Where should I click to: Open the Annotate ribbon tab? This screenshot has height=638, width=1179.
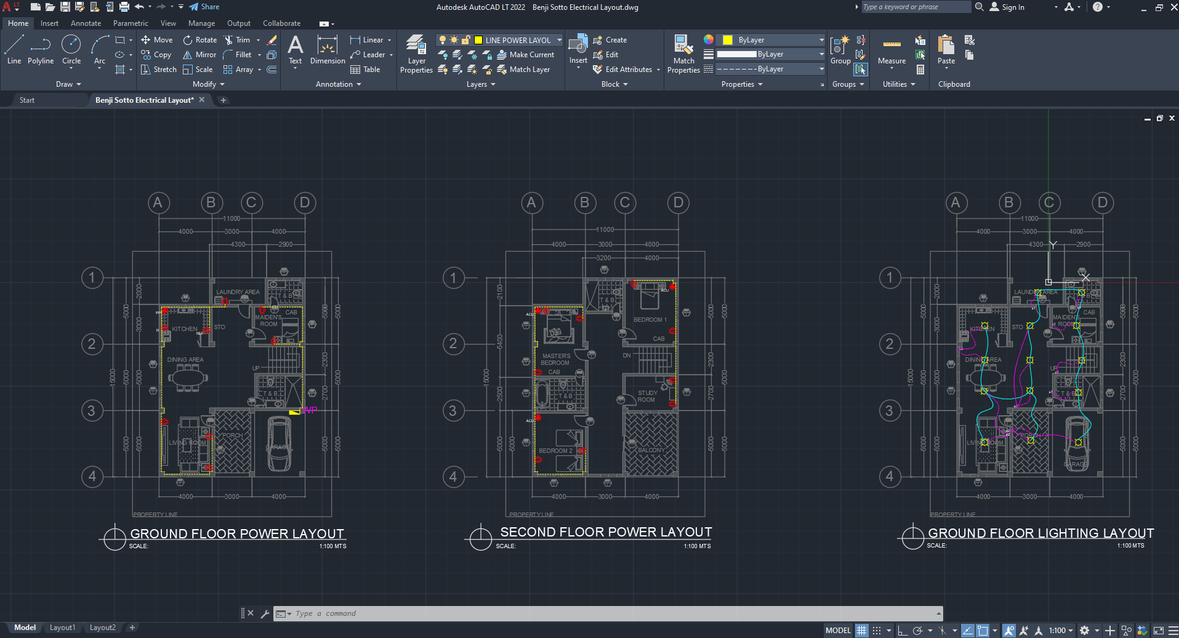point(86,23)
